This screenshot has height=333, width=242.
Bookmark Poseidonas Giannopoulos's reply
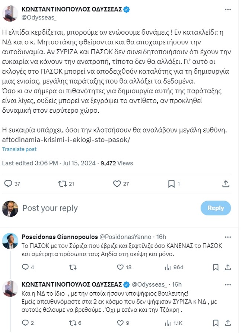(215, 267)
